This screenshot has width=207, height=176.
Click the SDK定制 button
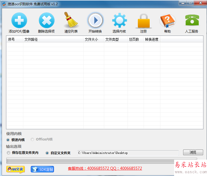[x=42, y=169]
